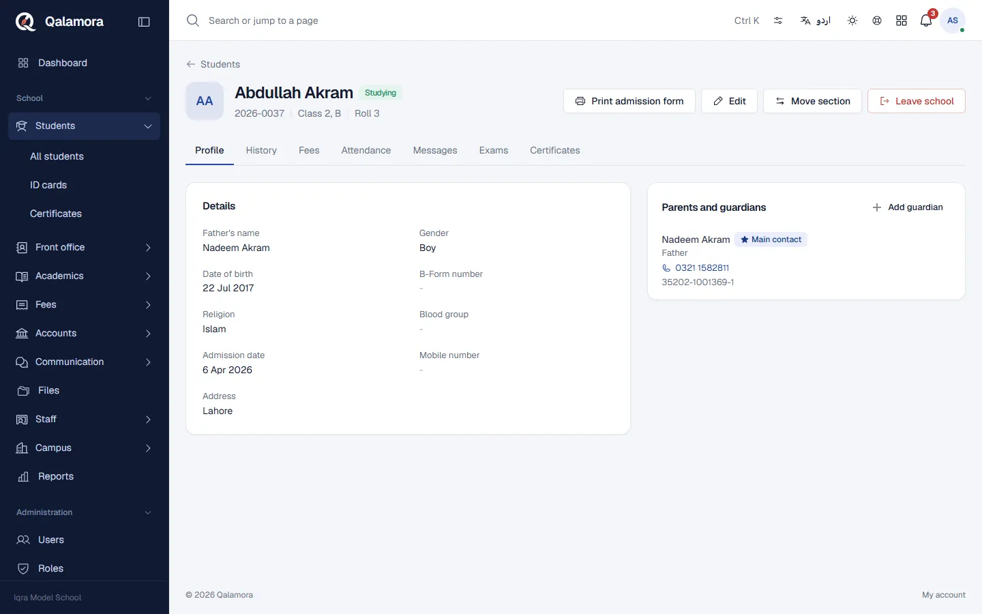
Task: Go back to Students list
Action: (213, 64)
